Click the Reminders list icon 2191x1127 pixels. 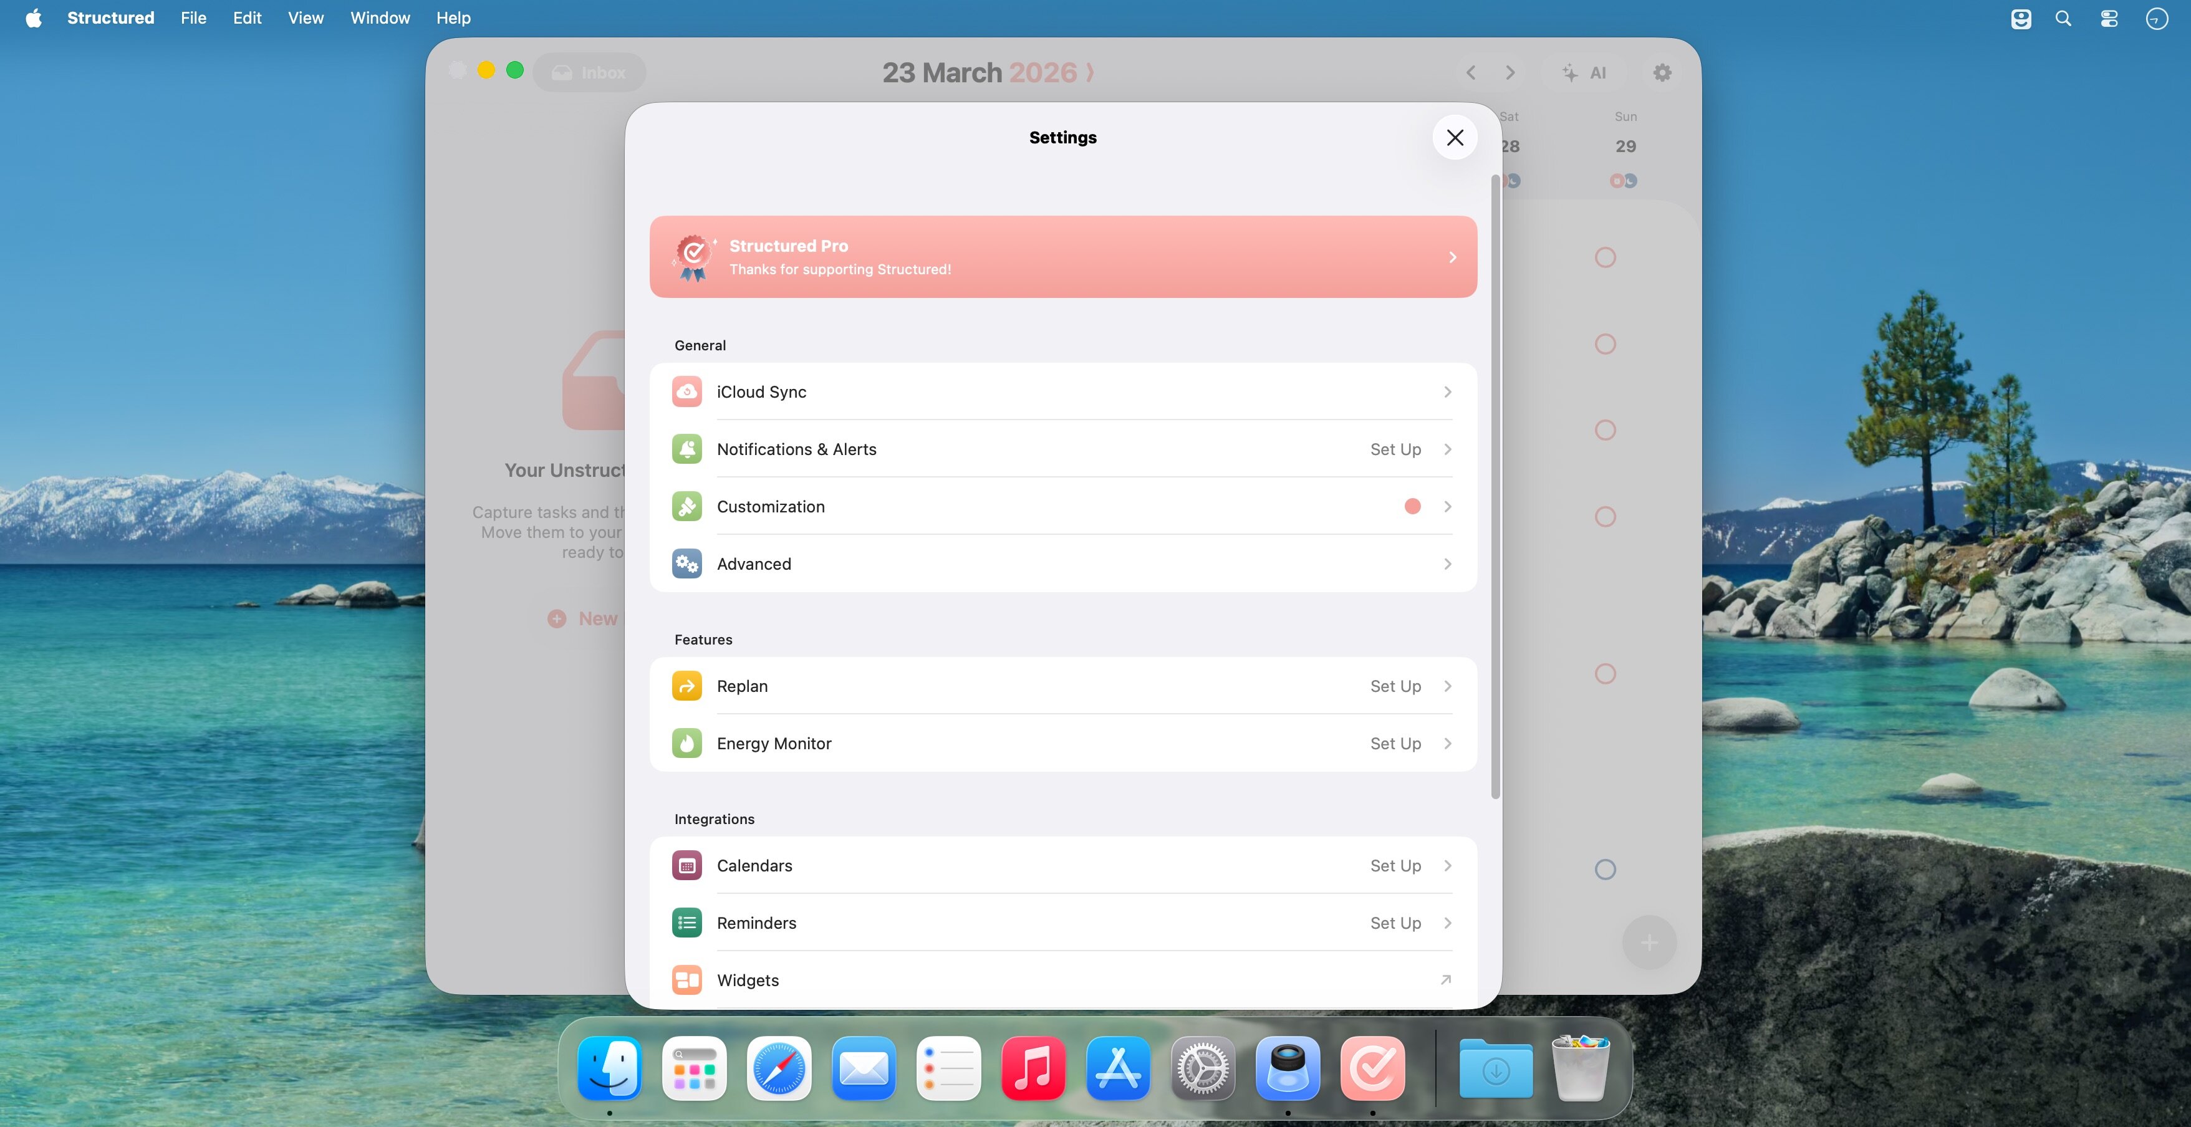686,923
